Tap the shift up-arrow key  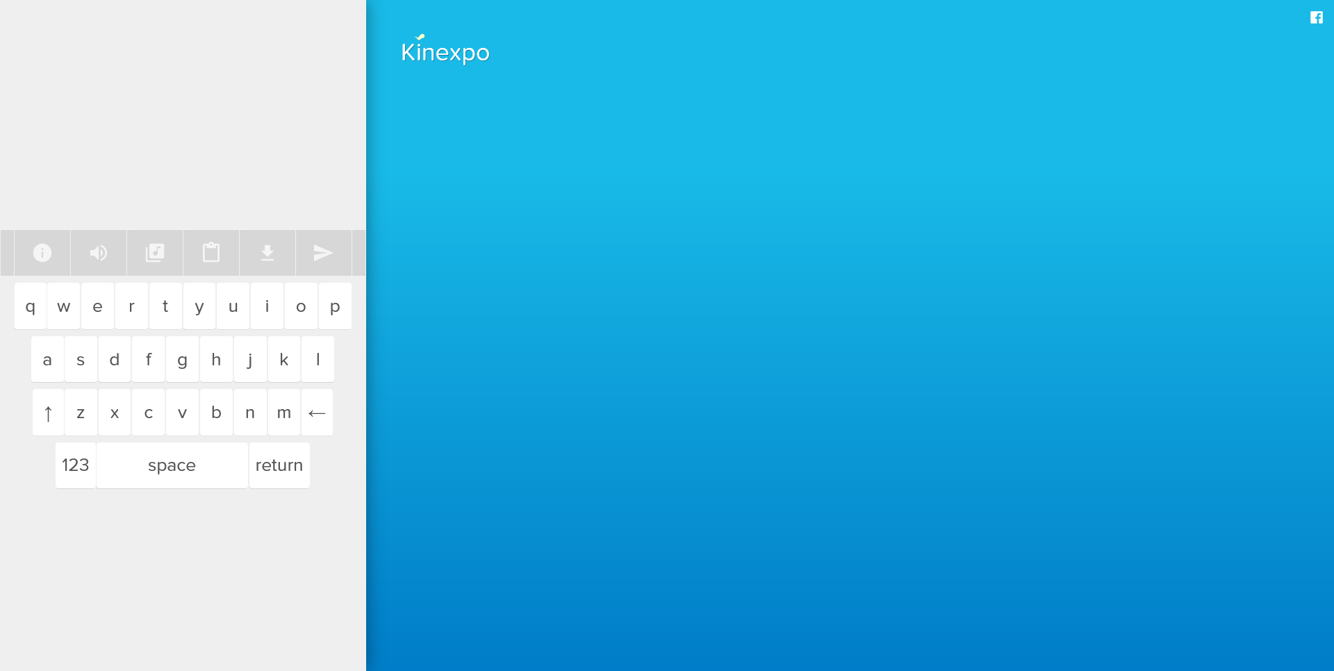pos(48,413)
